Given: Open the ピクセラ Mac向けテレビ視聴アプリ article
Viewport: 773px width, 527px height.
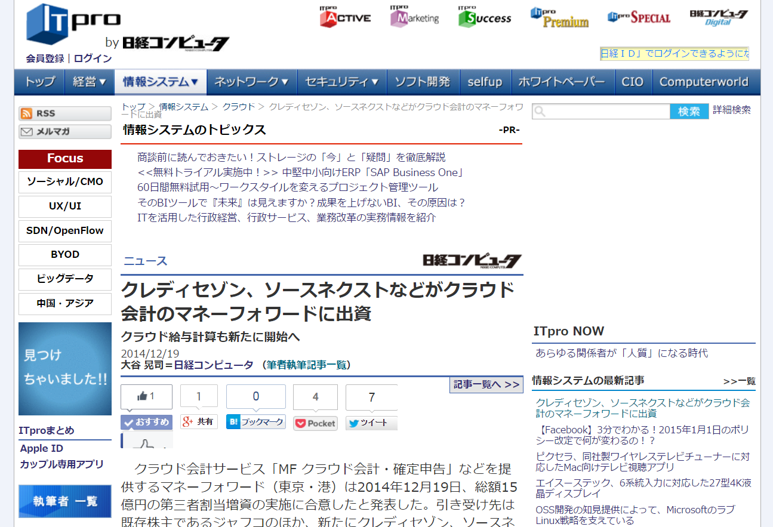Looking at the screenshot, I should [x=642, y=462].
